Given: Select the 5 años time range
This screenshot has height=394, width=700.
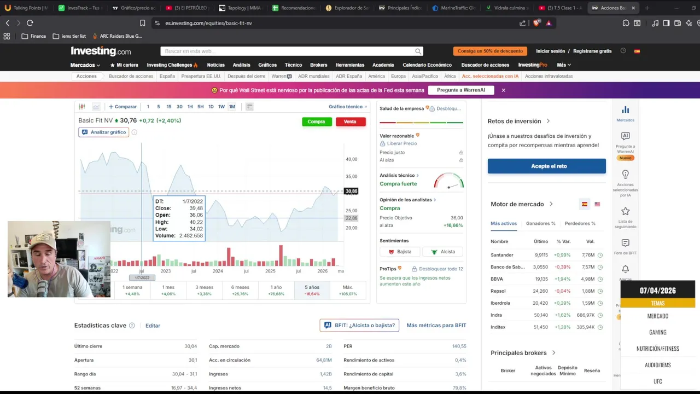Looking at the screenshot, I should 312,290.
